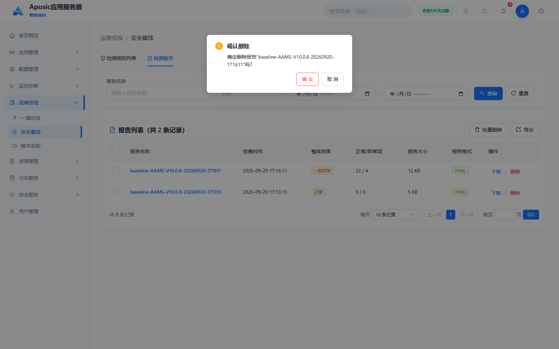This screenshot has height=349, width=559.
Task: Toggle the select-all checkbox in table header
Action: tap(116, 151)
